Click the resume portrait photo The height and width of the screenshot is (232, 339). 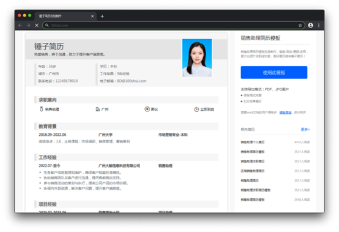(197, 58)
